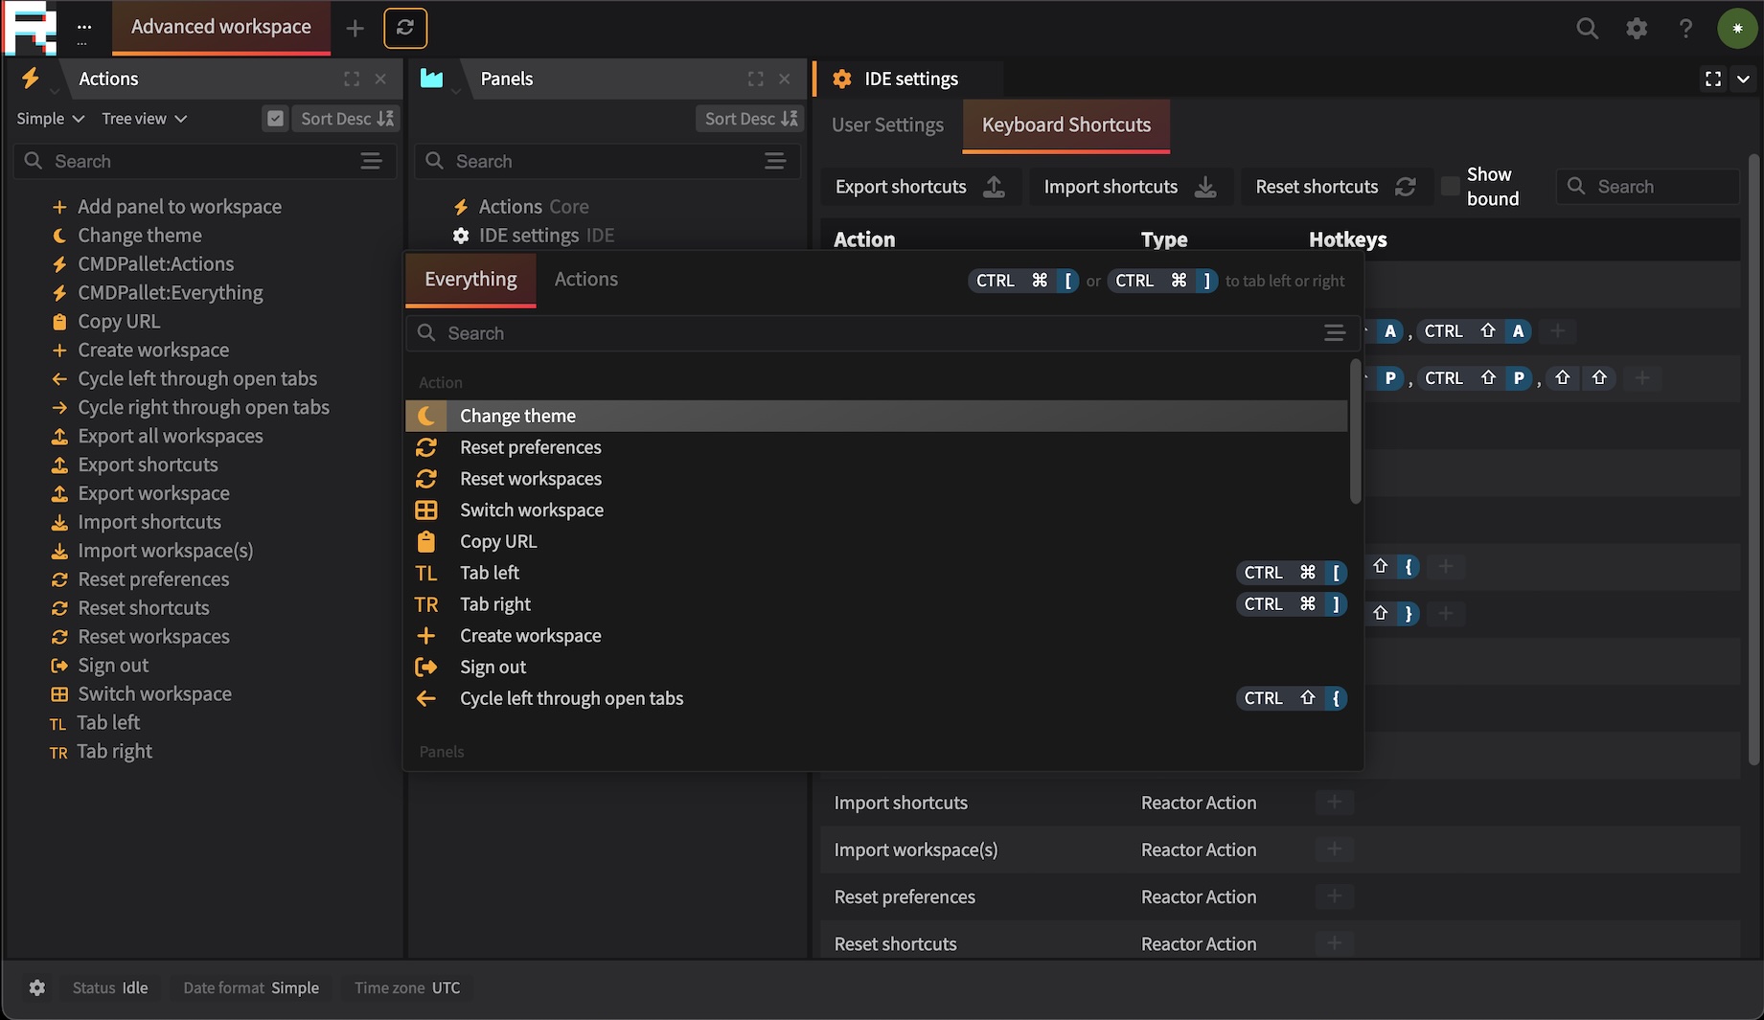Open filter menu in command palette search
Viewport: 1764px width, 1020px height.
click(1334, 333)
